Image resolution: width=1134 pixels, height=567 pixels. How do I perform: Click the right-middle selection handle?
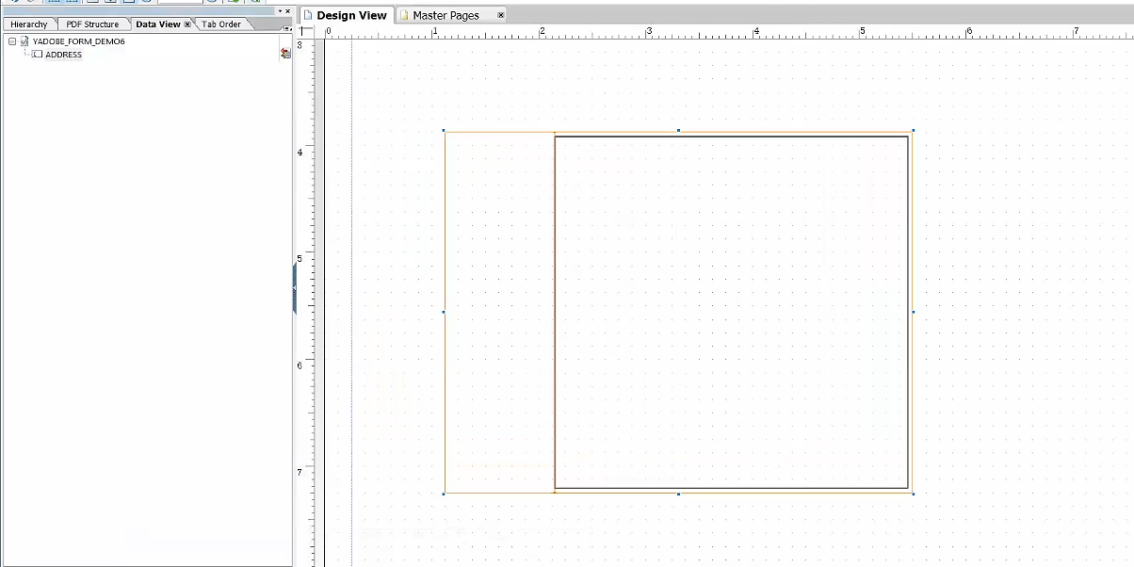click(913, 312)
